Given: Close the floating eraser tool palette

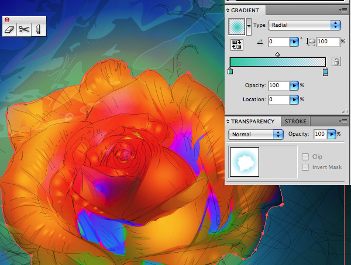Looking at the screenshot, I should tap(7, 20).
